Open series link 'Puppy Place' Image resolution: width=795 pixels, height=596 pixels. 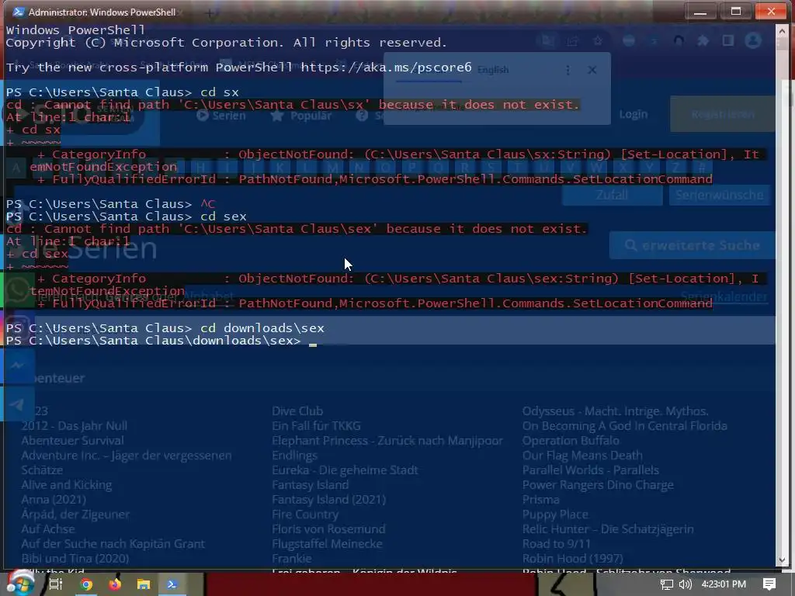pos(555,515)
